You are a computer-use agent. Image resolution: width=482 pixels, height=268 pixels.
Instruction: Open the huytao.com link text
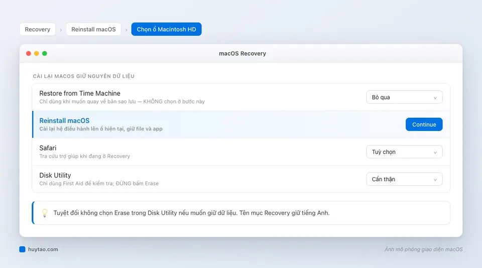coord(43,249)
